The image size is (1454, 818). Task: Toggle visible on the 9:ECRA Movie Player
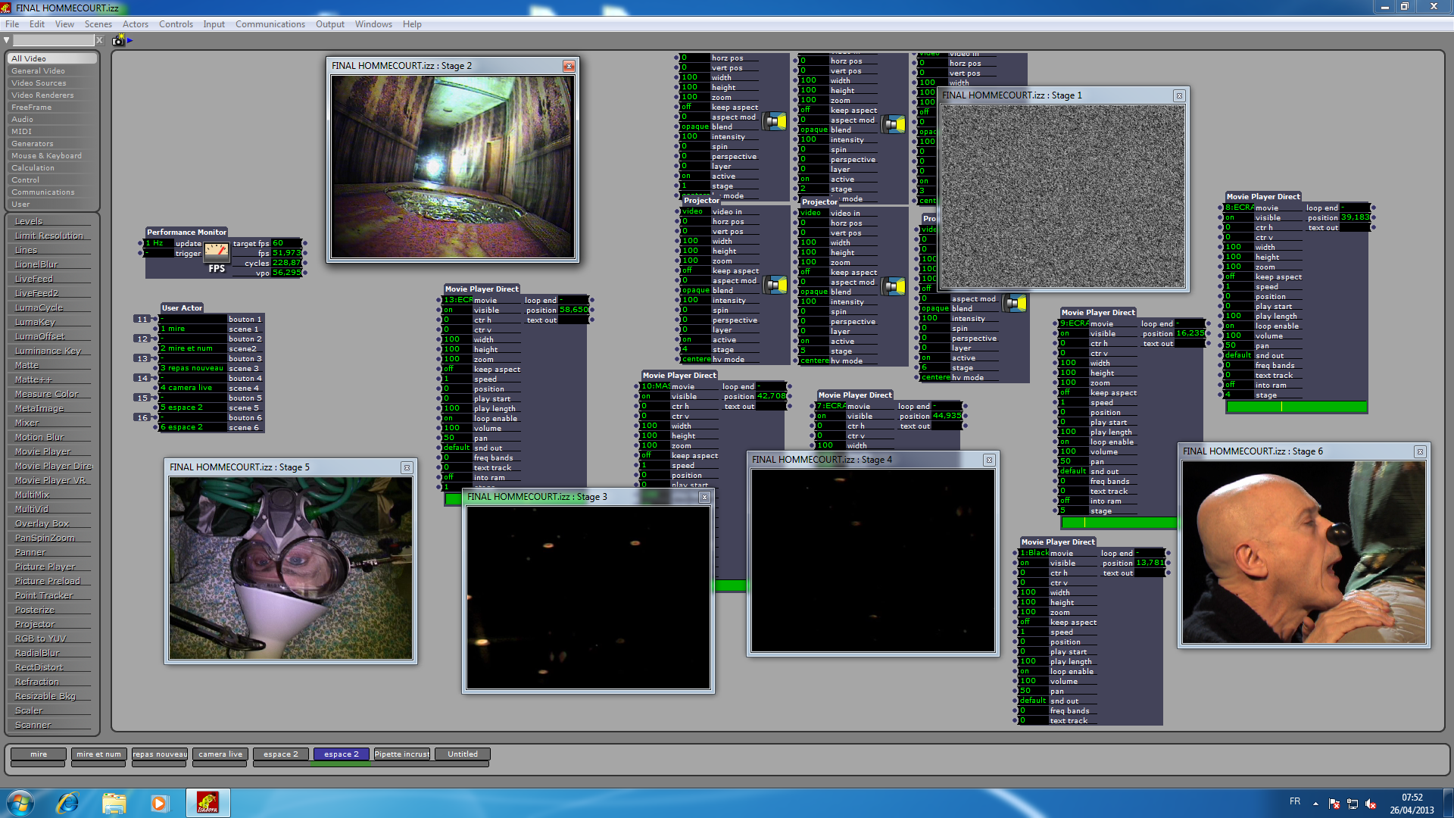[1074, 333]
